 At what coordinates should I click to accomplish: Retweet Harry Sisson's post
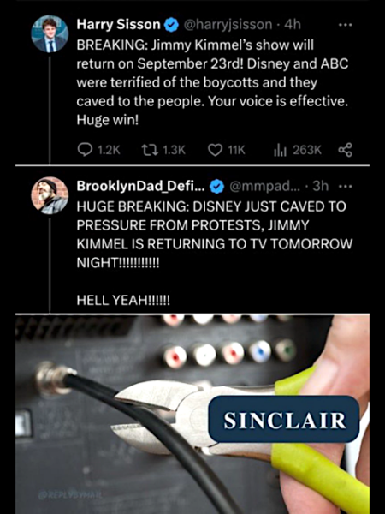click(150, 150)
